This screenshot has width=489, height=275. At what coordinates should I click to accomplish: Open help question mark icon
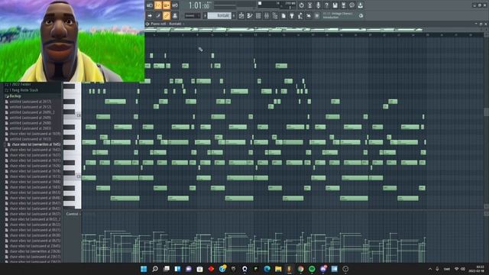(x=326, y=5)
